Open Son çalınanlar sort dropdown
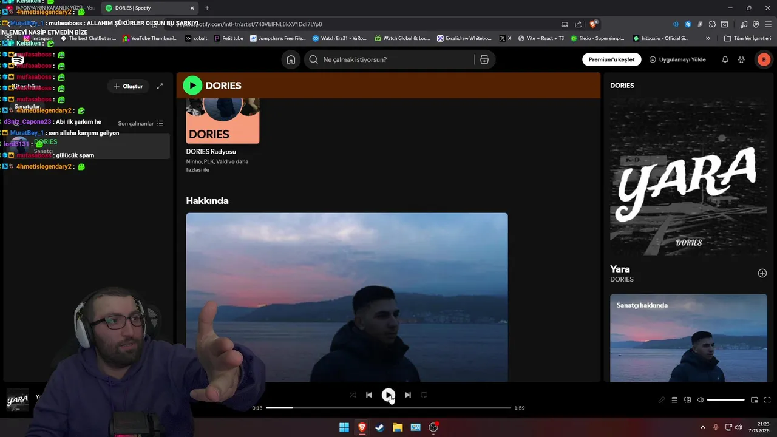 [x=141, y=123]
